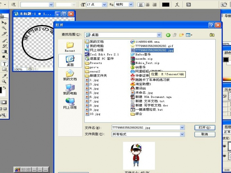The height and width of the screenshot is (173, 231).
Task: Select 未命名.jpg file
Action: point(142,93)
